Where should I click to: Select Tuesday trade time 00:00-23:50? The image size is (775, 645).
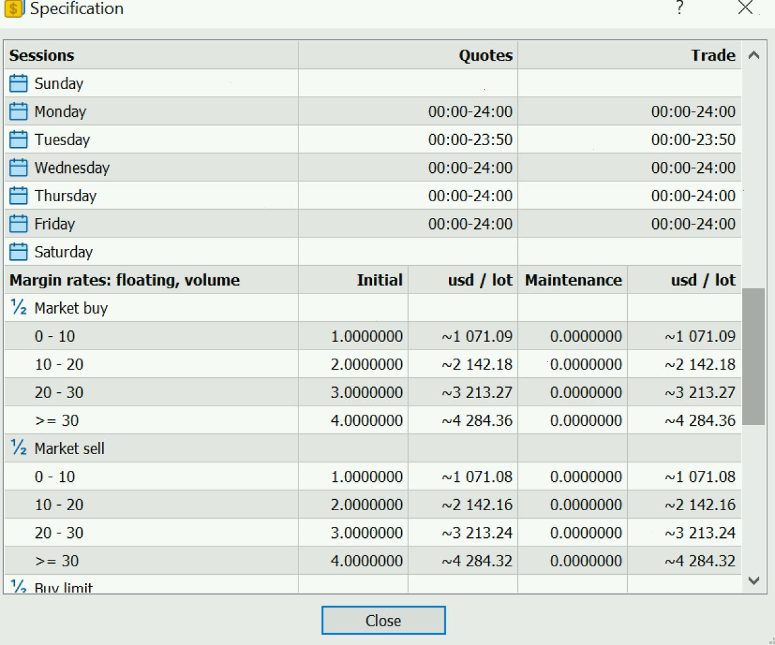click(693, 140)
